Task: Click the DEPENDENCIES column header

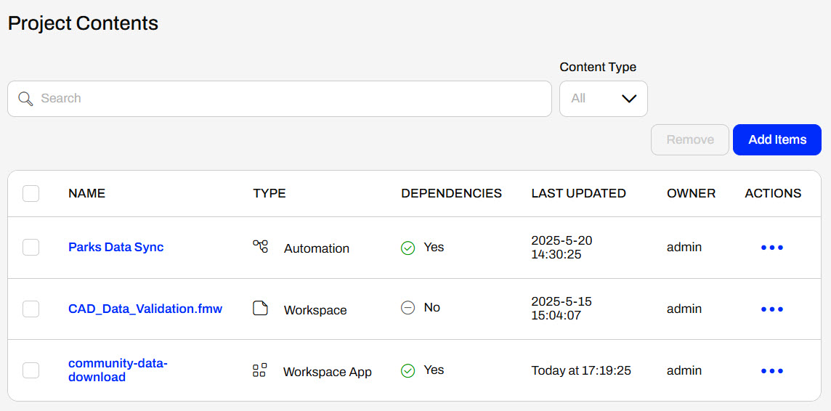Action: coord(452,193)
